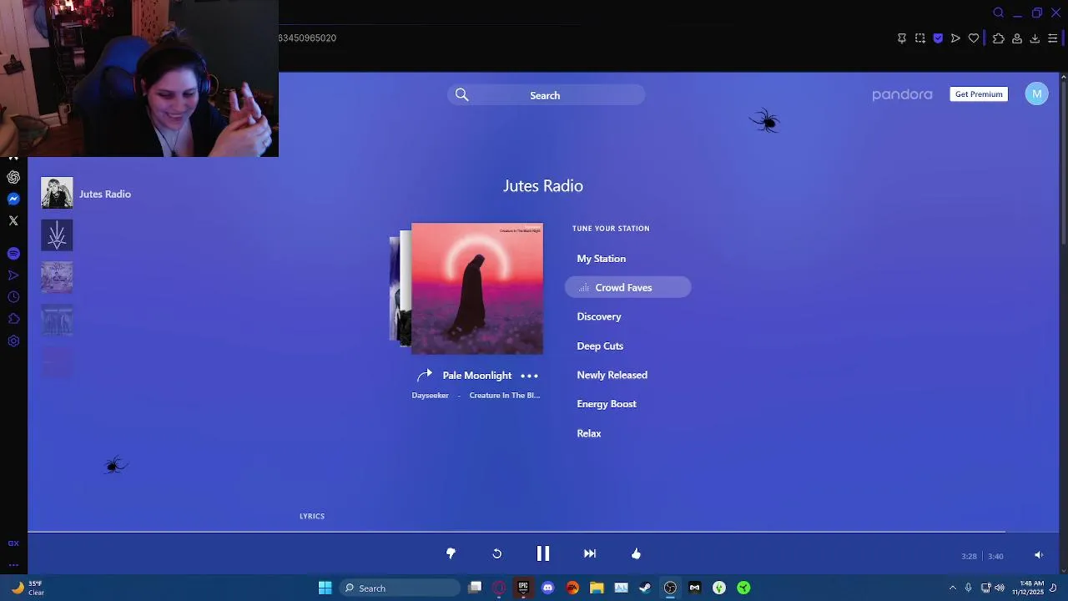Click the Get Premium button
This screenshot has height=601, width=1068.
979,94
